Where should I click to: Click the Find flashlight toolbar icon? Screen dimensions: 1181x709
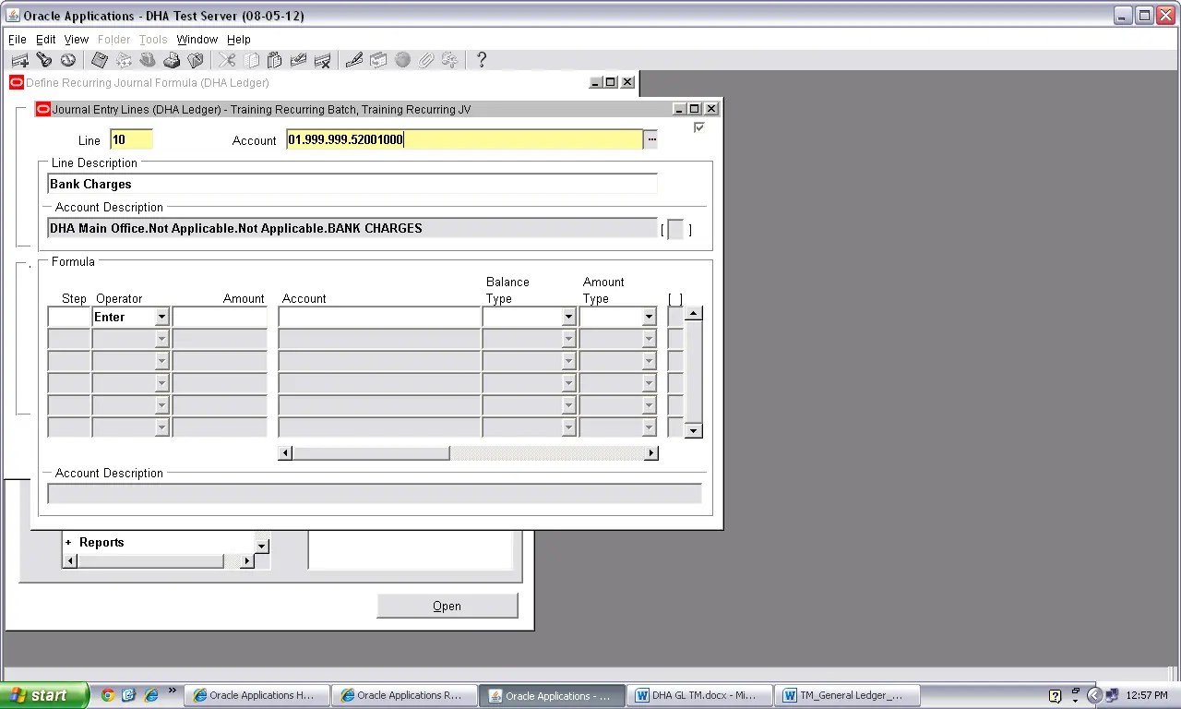[44, 59]
